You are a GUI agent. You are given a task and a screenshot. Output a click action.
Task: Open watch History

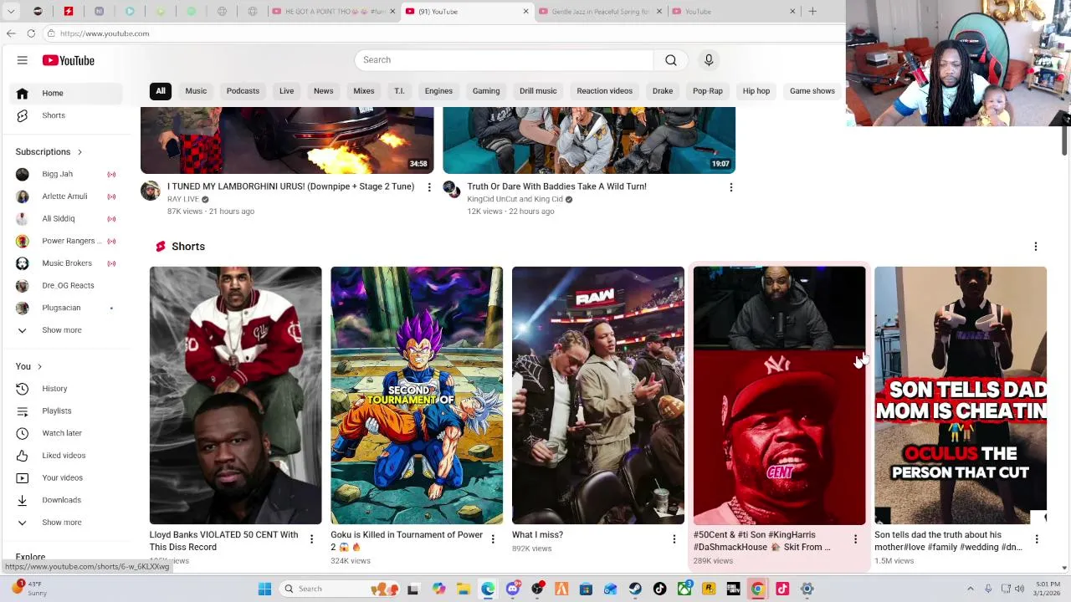[x=65, y=389]
